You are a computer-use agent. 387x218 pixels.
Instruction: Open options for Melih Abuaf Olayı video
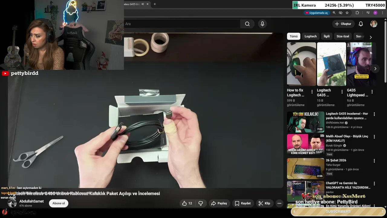coord(374,137)
